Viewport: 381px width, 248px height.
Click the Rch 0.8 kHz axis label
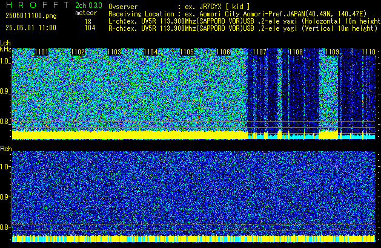click(x=5, y=227)
